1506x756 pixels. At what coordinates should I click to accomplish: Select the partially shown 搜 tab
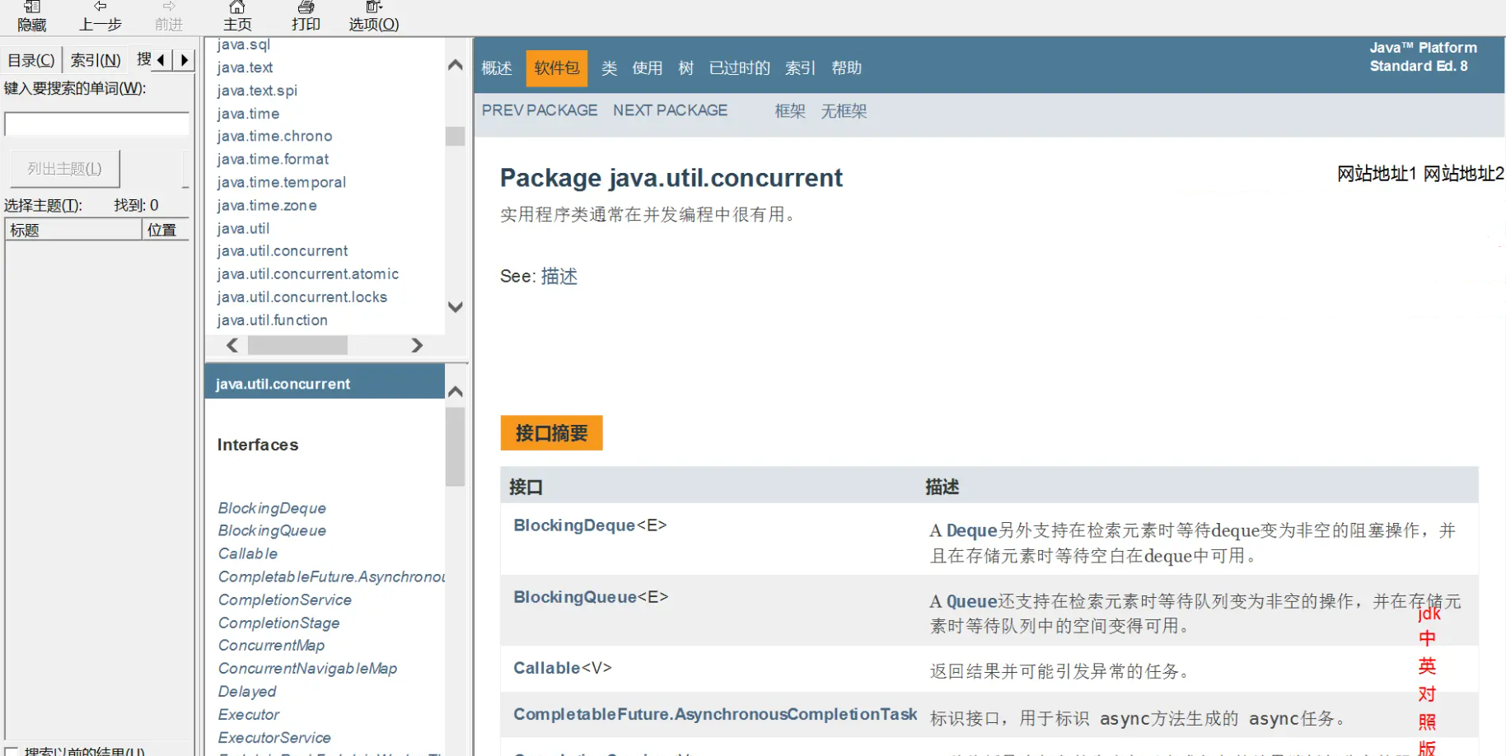point(143,59)
